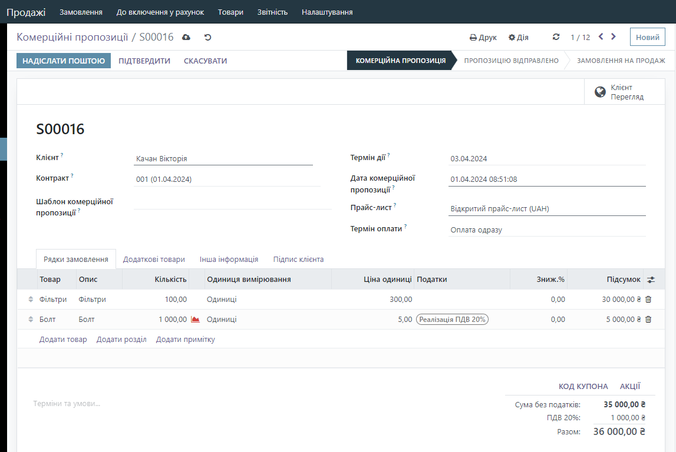This screenshot has width=676, height=452.
Task: Open the Друк print dropdown
Action: click(x=483, y=37)
